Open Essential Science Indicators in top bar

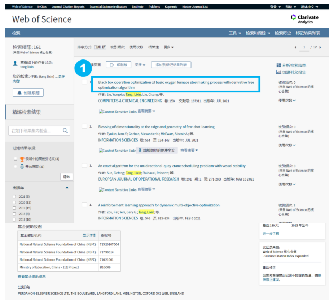coord(108,7)
